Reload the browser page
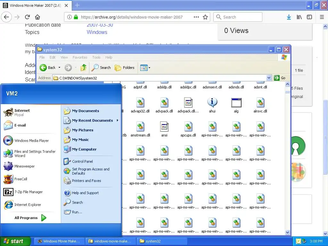Image resolution: width=328 pixels, height=246 pixels. 28,17
